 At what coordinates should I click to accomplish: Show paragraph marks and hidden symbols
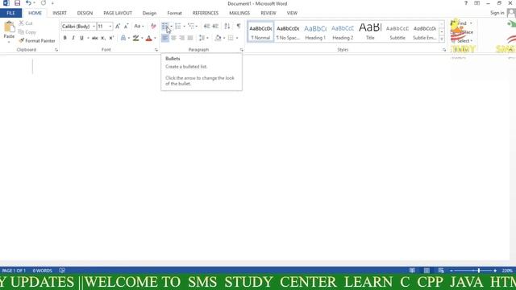[239, 26]
